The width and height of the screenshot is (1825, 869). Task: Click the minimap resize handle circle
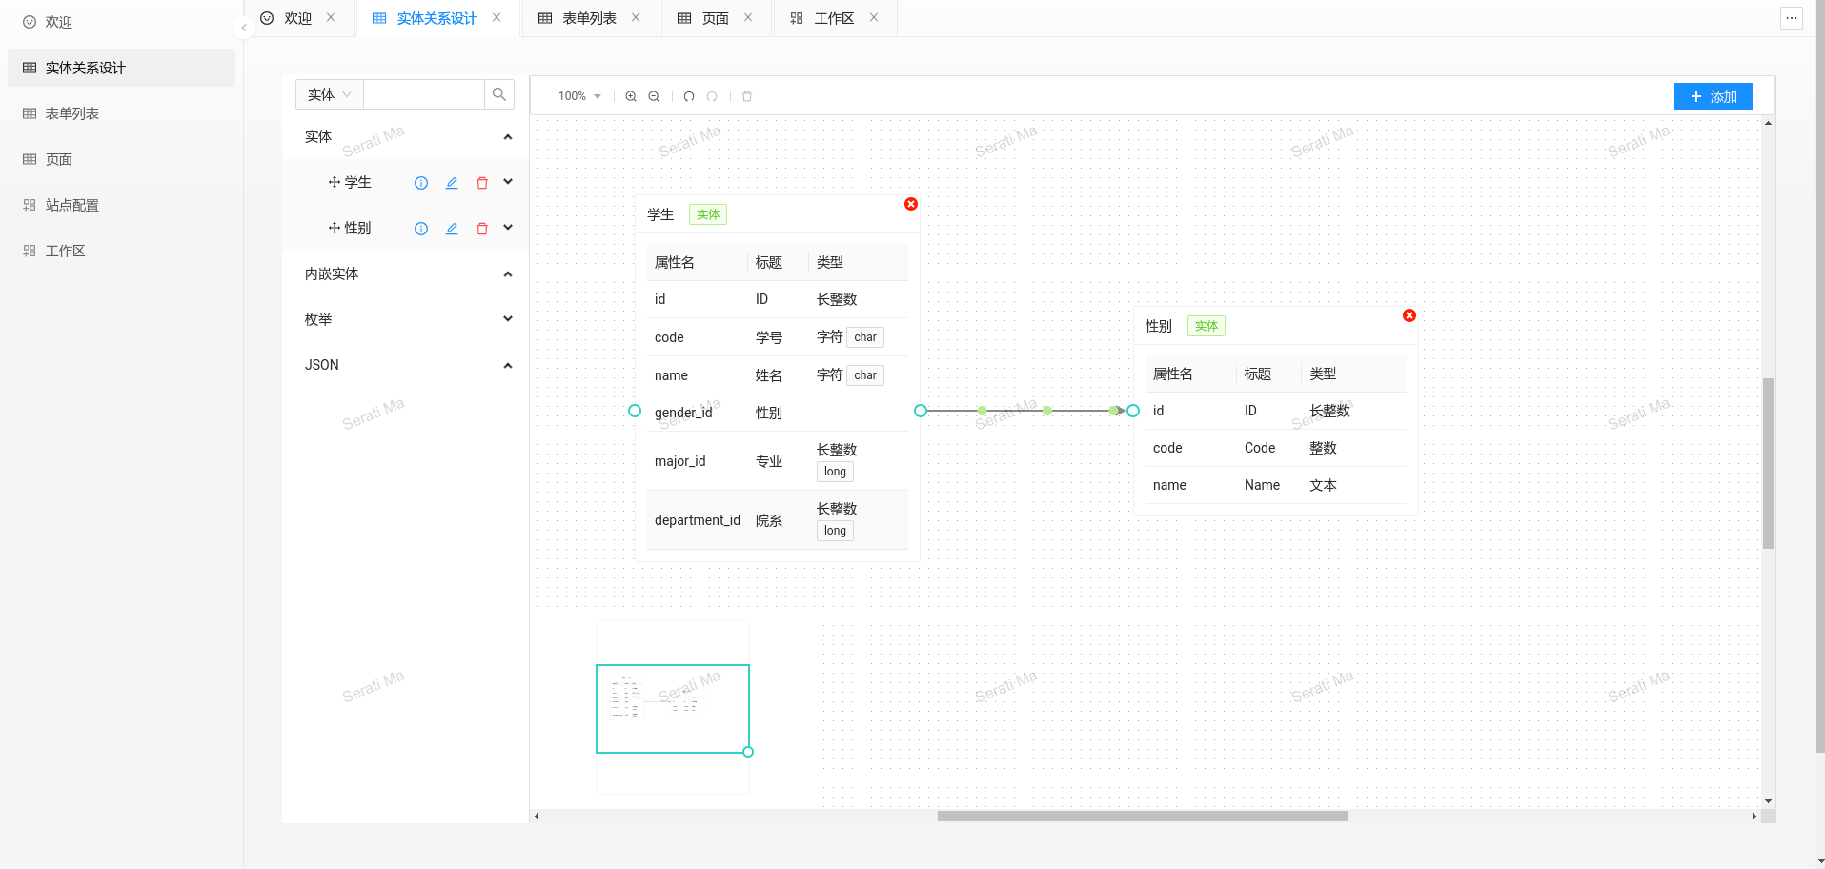748,752
